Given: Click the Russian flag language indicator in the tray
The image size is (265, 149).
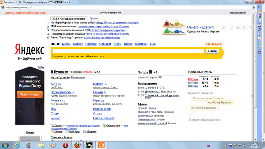Looking at the screenshot, I should pyautogui.click(x=230, y=145).
